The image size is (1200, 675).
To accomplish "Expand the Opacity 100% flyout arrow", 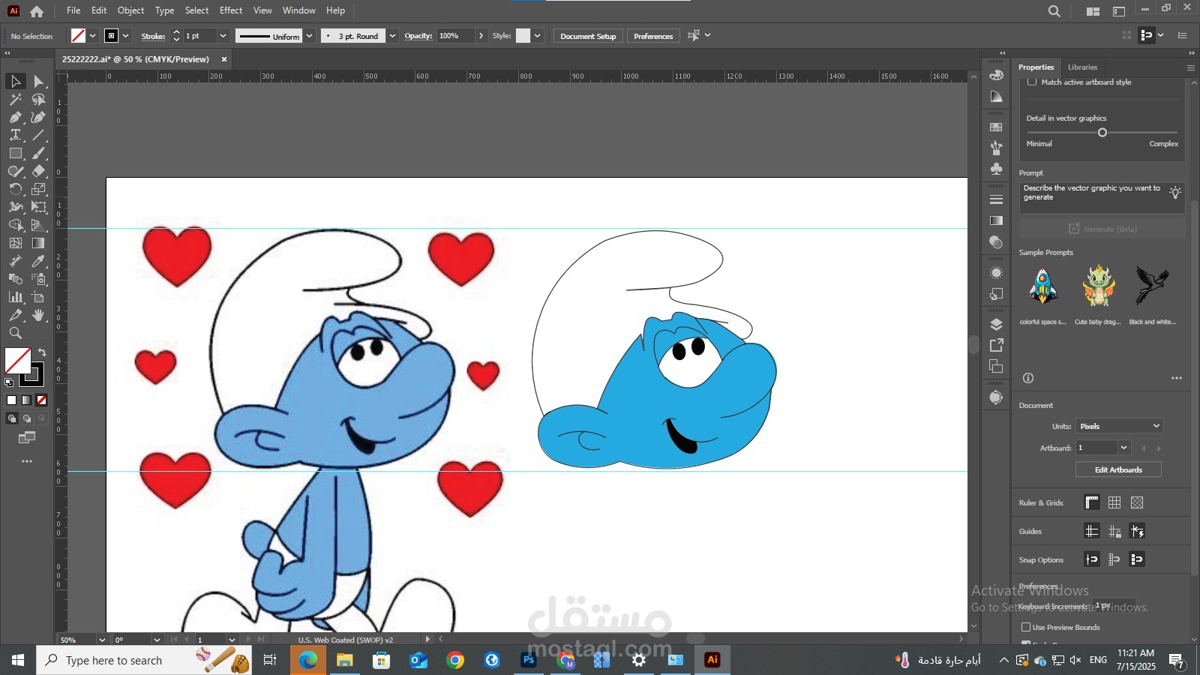I will pos(481,36).
